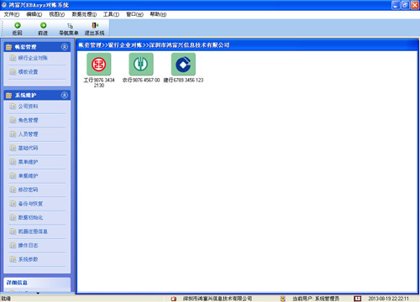
Task: Open the 数据处理 menu
Action: click(x=84, y=14)
